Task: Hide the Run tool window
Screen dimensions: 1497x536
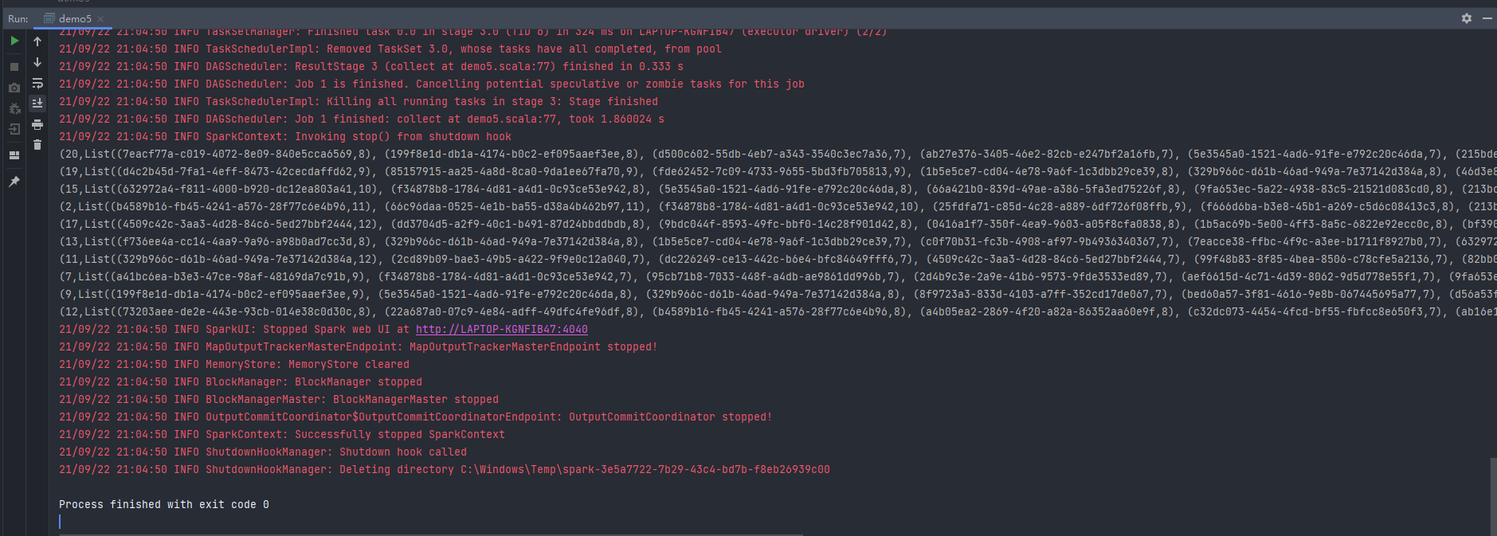Action: [x=1487, y=18]
